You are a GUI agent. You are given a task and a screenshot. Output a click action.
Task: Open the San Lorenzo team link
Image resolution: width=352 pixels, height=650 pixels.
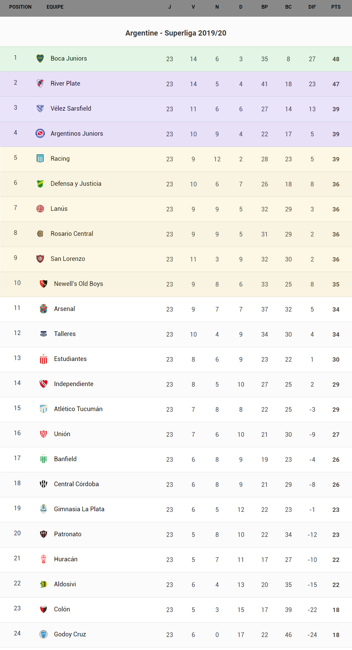(x=68, y=259)
